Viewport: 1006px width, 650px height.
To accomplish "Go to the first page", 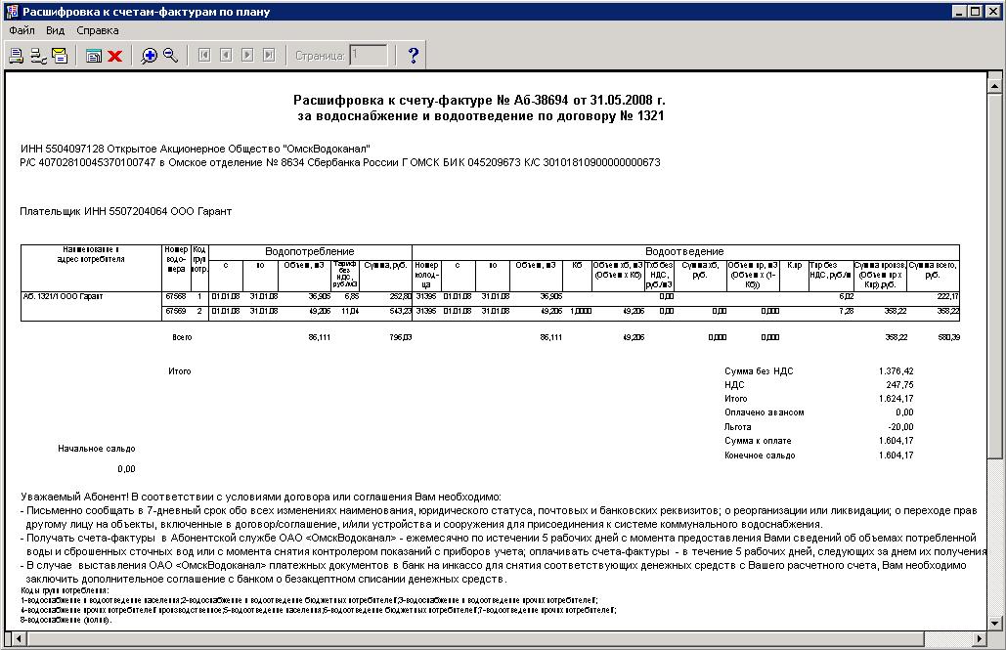I will pyautogui.click(x=204, y=56).
